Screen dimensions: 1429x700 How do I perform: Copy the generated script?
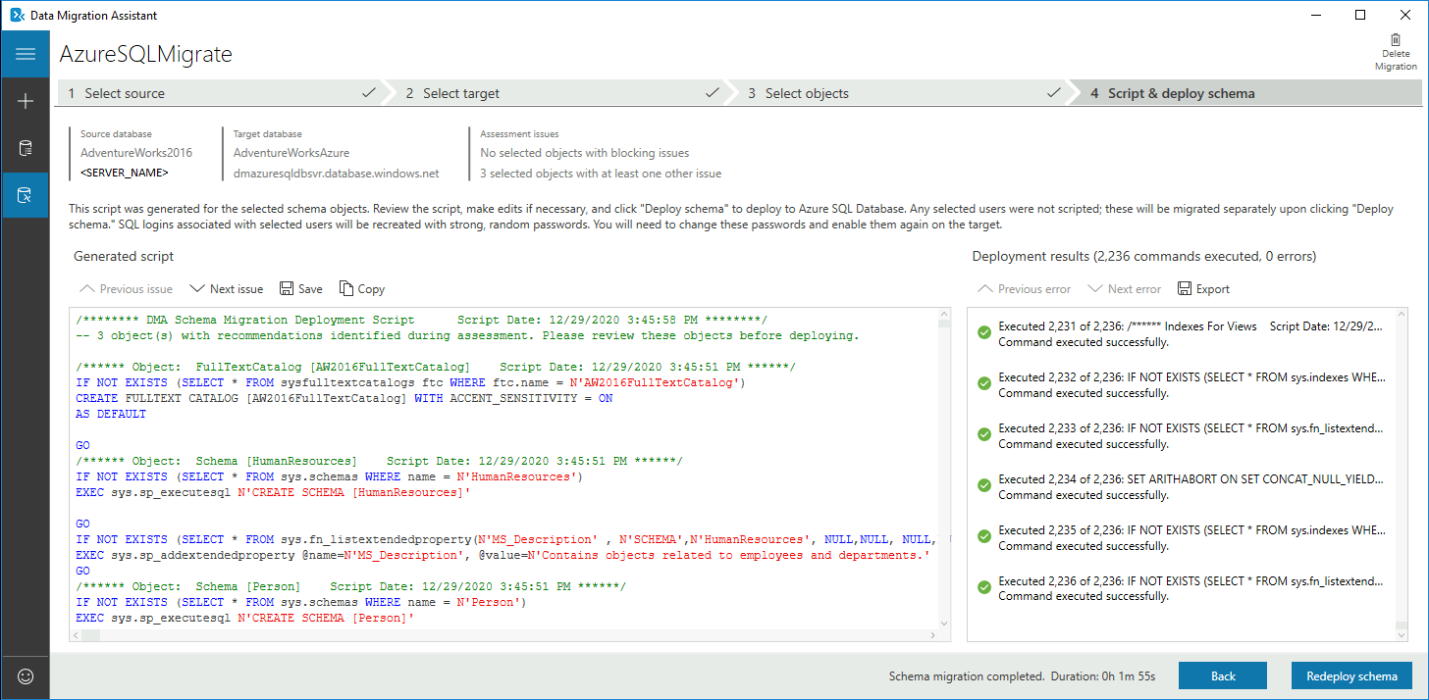click(x=362, y=289)
